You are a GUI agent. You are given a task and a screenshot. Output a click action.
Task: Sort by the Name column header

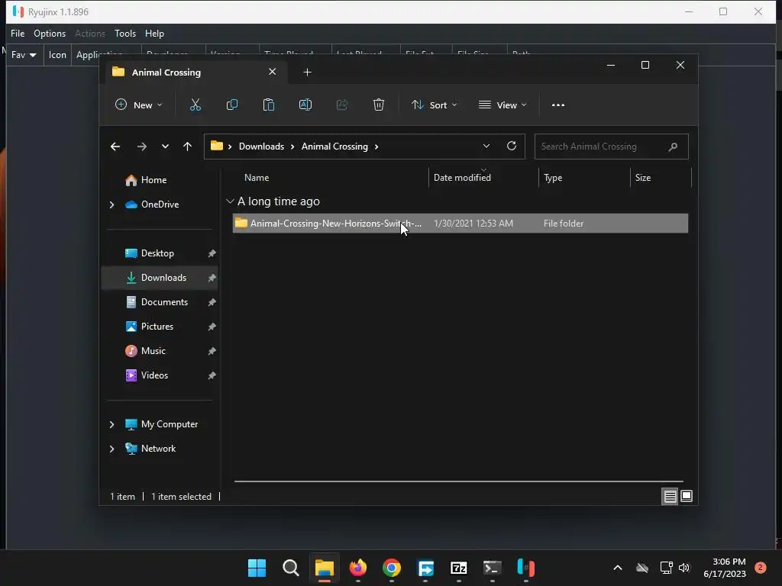pyautogui.click(x=257, y=178)
